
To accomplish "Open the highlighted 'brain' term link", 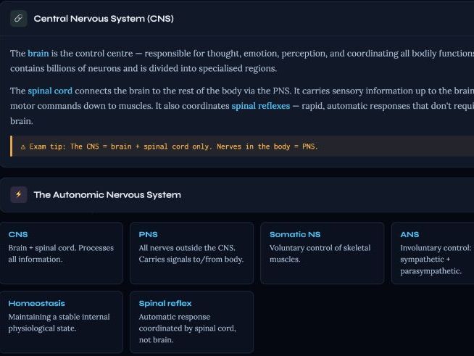I will coord(38,54).
